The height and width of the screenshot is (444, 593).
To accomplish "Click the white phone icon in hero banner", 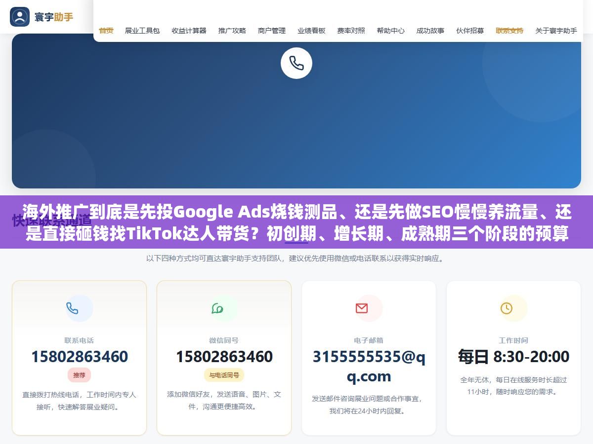I will tap(296, 63).
